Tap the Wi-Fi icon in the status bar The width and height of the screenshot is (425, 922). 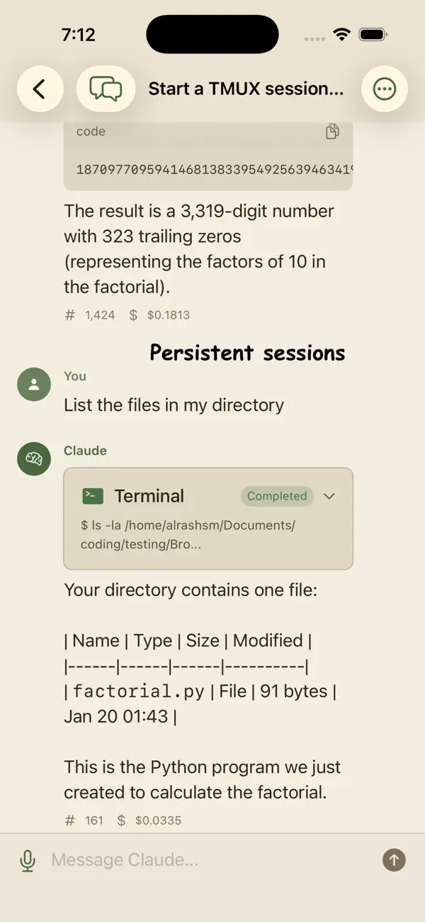coord(341,33)
